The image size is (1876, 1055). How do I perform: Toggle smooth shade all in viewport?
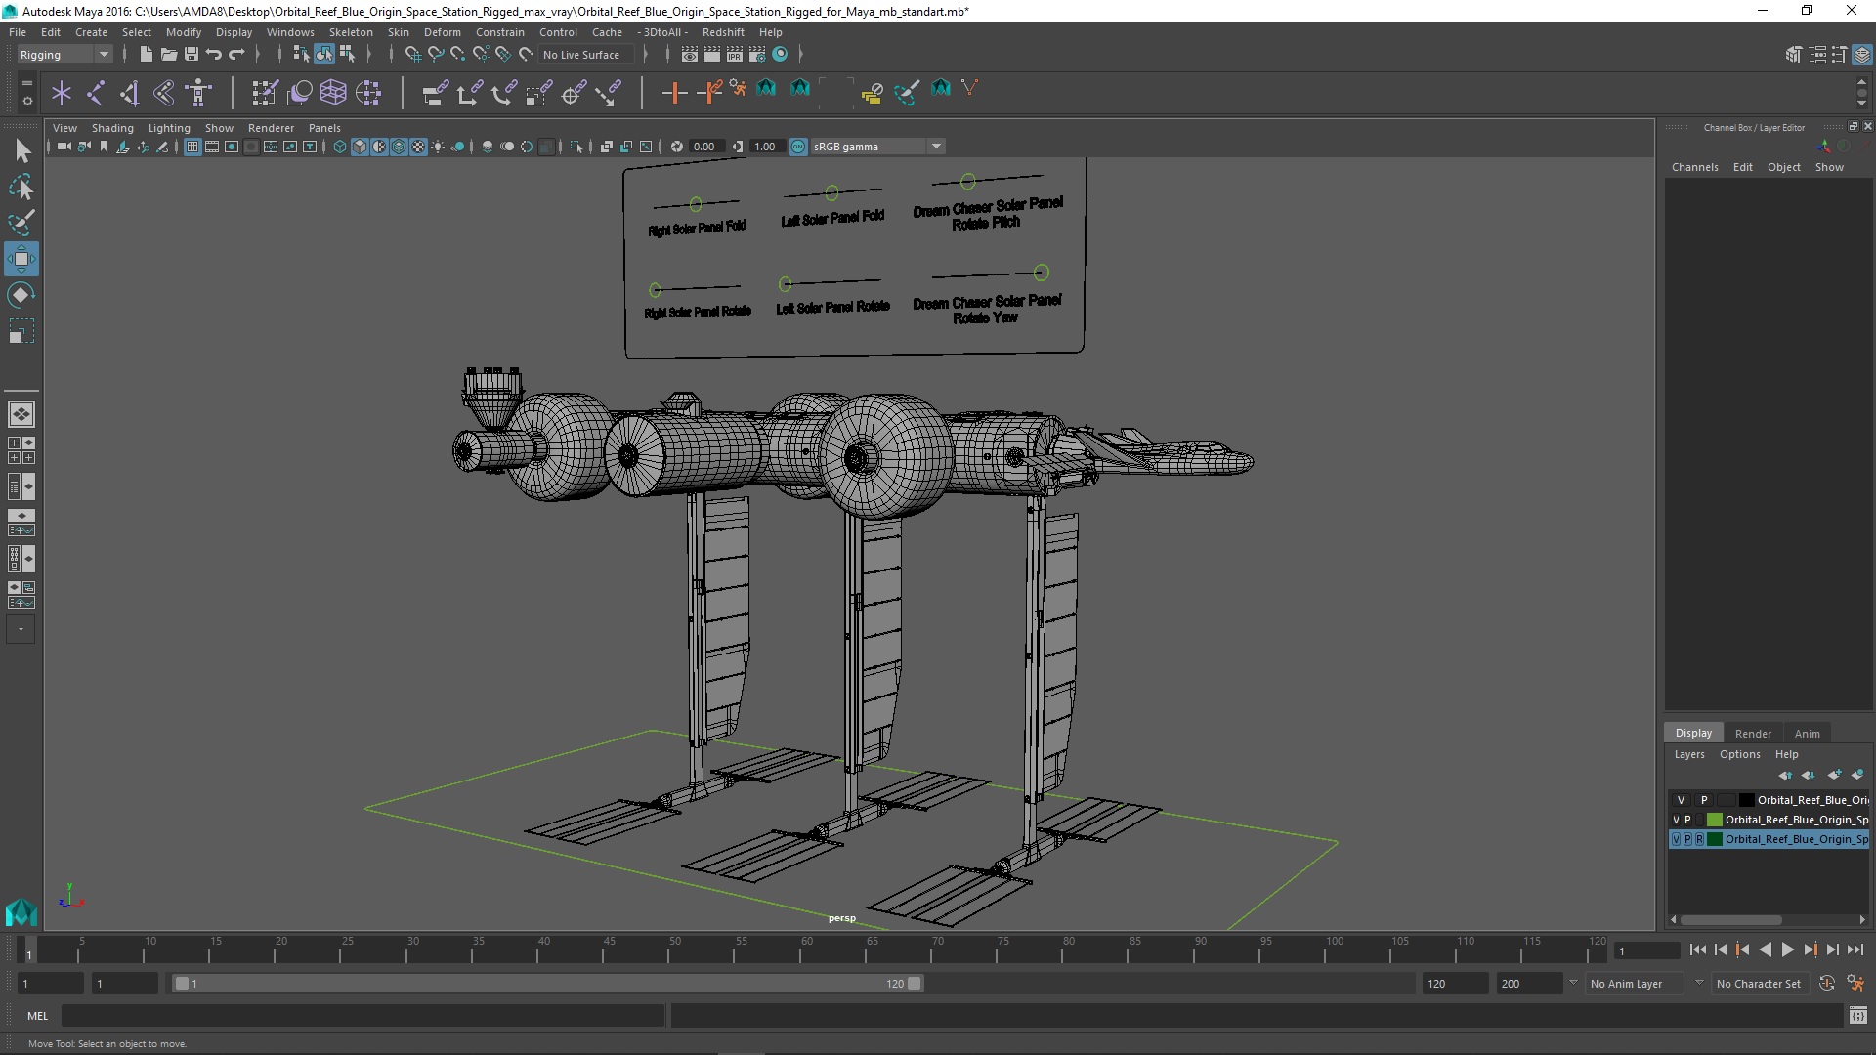point(360,147)
